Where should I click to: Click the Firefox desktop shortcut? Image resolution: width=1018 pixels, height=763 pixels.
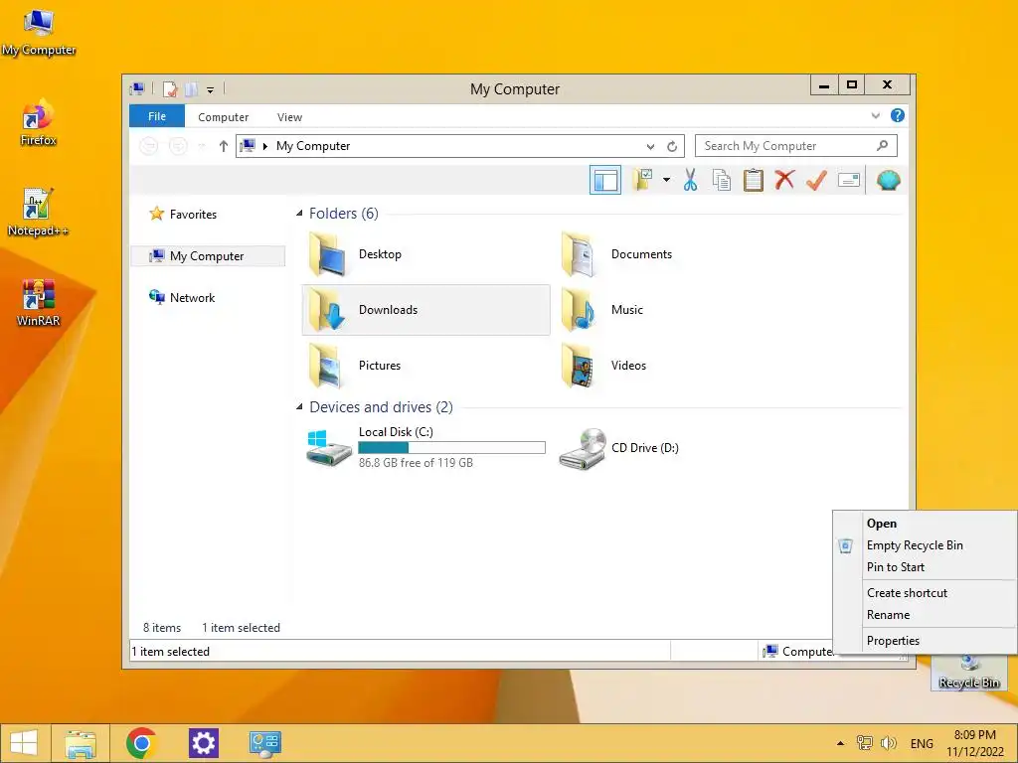click(x=39, y=122)
